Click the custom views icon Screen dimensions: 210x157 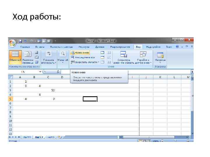(x=36, y=57)
